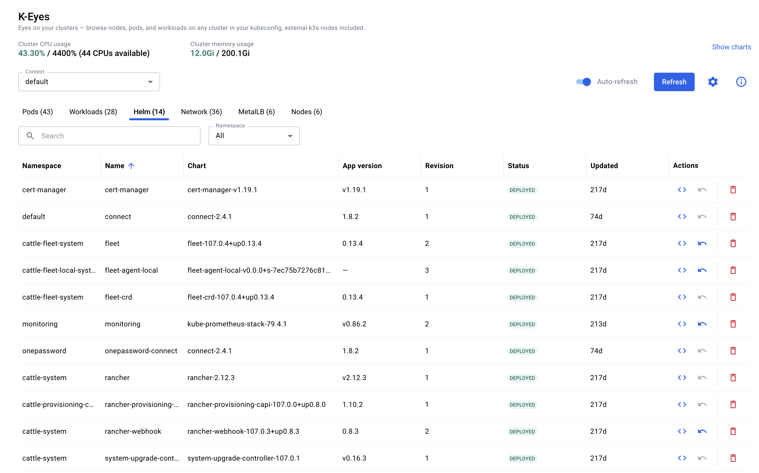Sort by the Chart column header
This screenshot has height=473, width=759.
197,166
